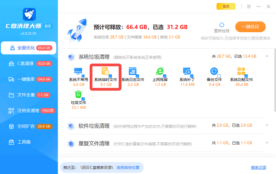The width and height of the screenshot is (276, 174).
Task: Switch to 一键搬家 tab
Action: [29, 79]
